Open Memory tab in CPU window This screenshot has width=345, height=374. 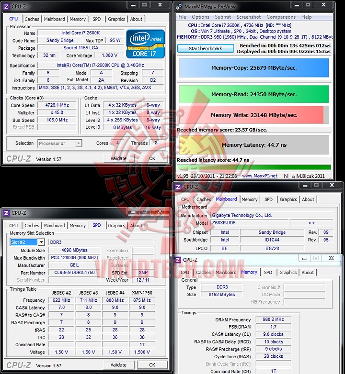tap(78, 19)
